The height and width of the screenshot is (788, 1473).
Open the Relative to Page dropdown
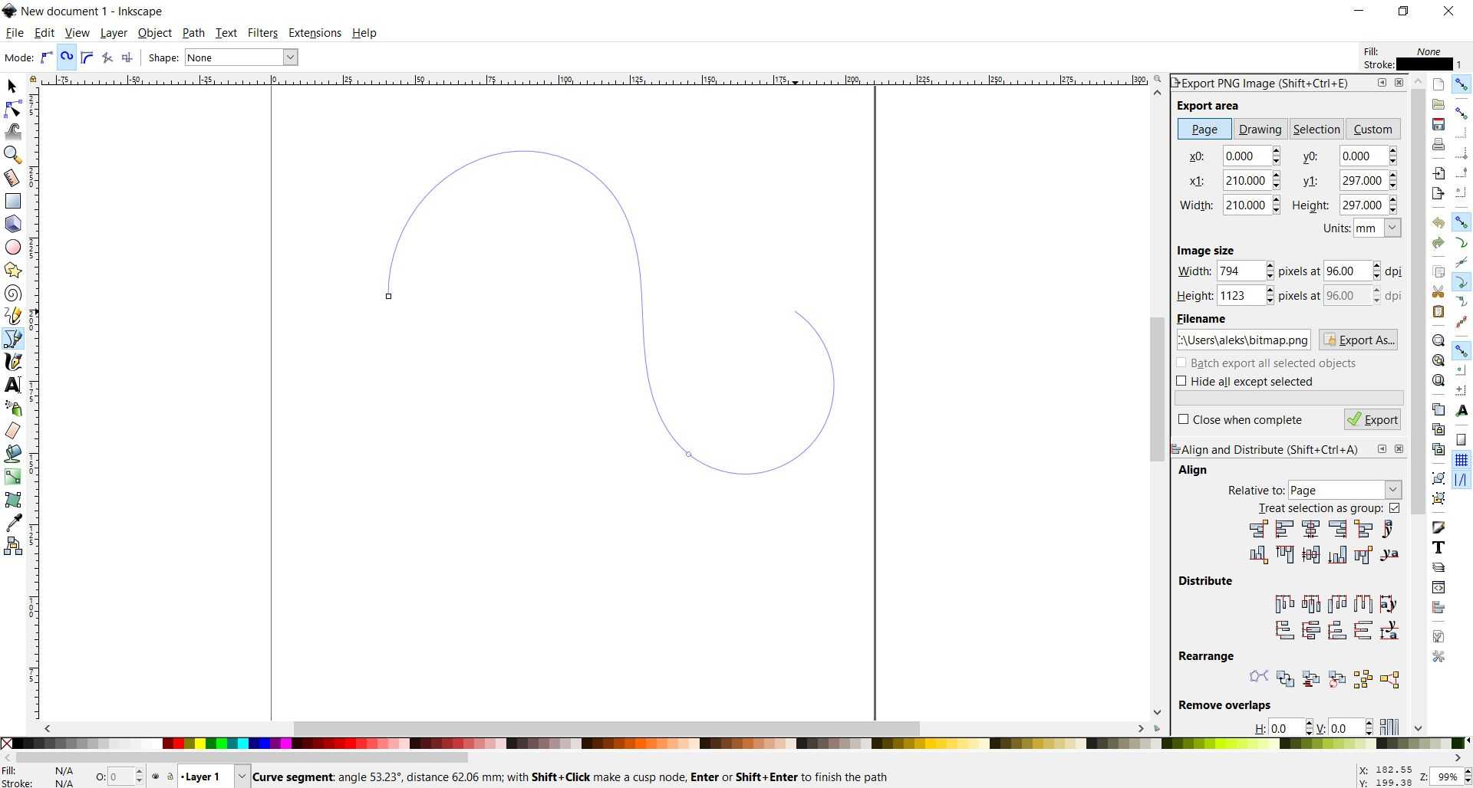pos(1392,490)
